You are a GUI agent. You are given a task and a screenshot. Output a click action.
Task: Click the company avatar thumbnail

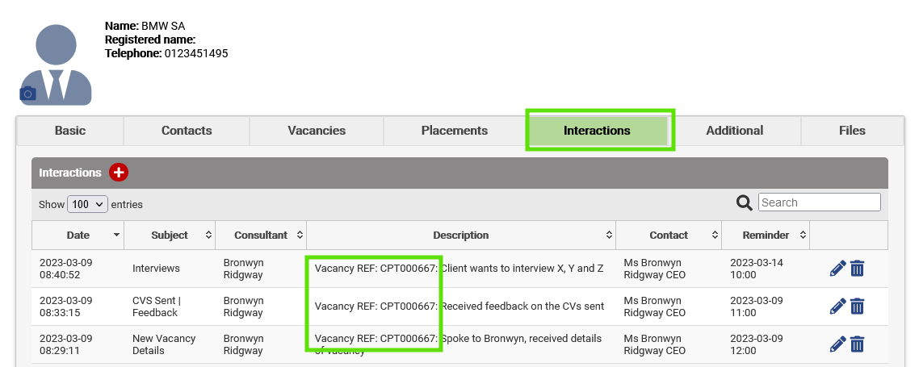56,65
